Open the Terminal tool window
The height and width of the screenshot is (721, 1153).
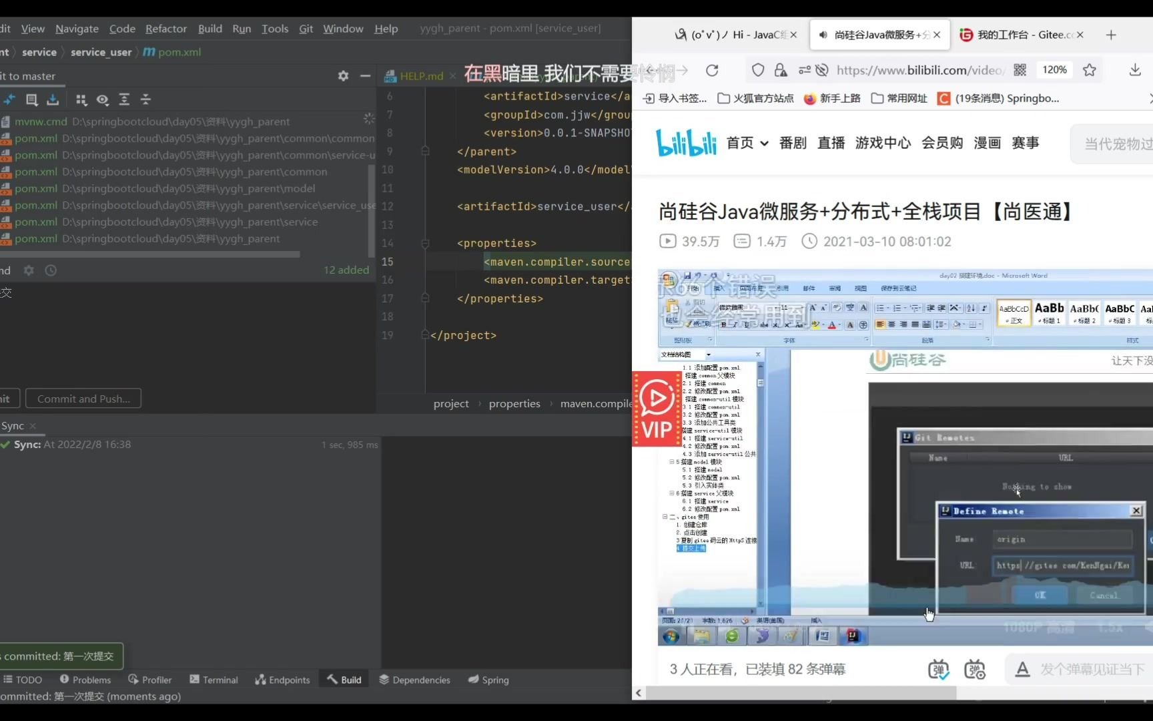point(214,680)
